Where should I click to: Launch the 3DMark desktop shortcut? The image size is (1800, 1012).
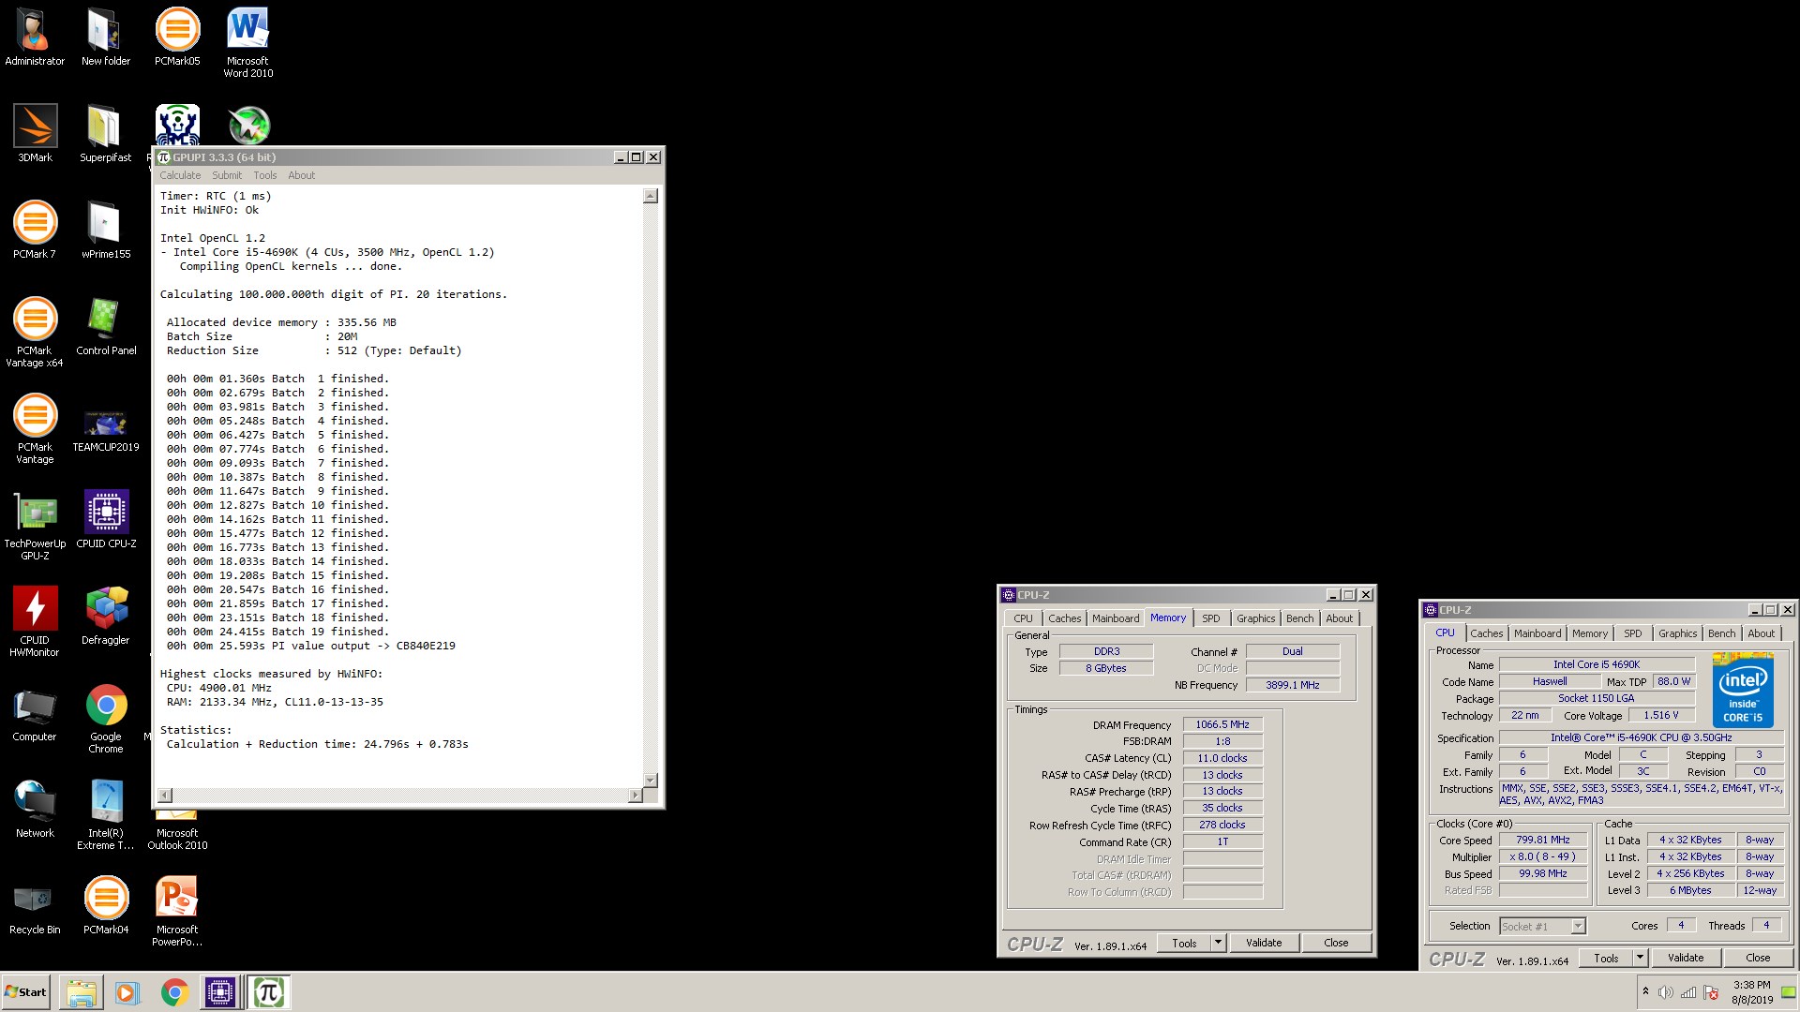(35, 133)
